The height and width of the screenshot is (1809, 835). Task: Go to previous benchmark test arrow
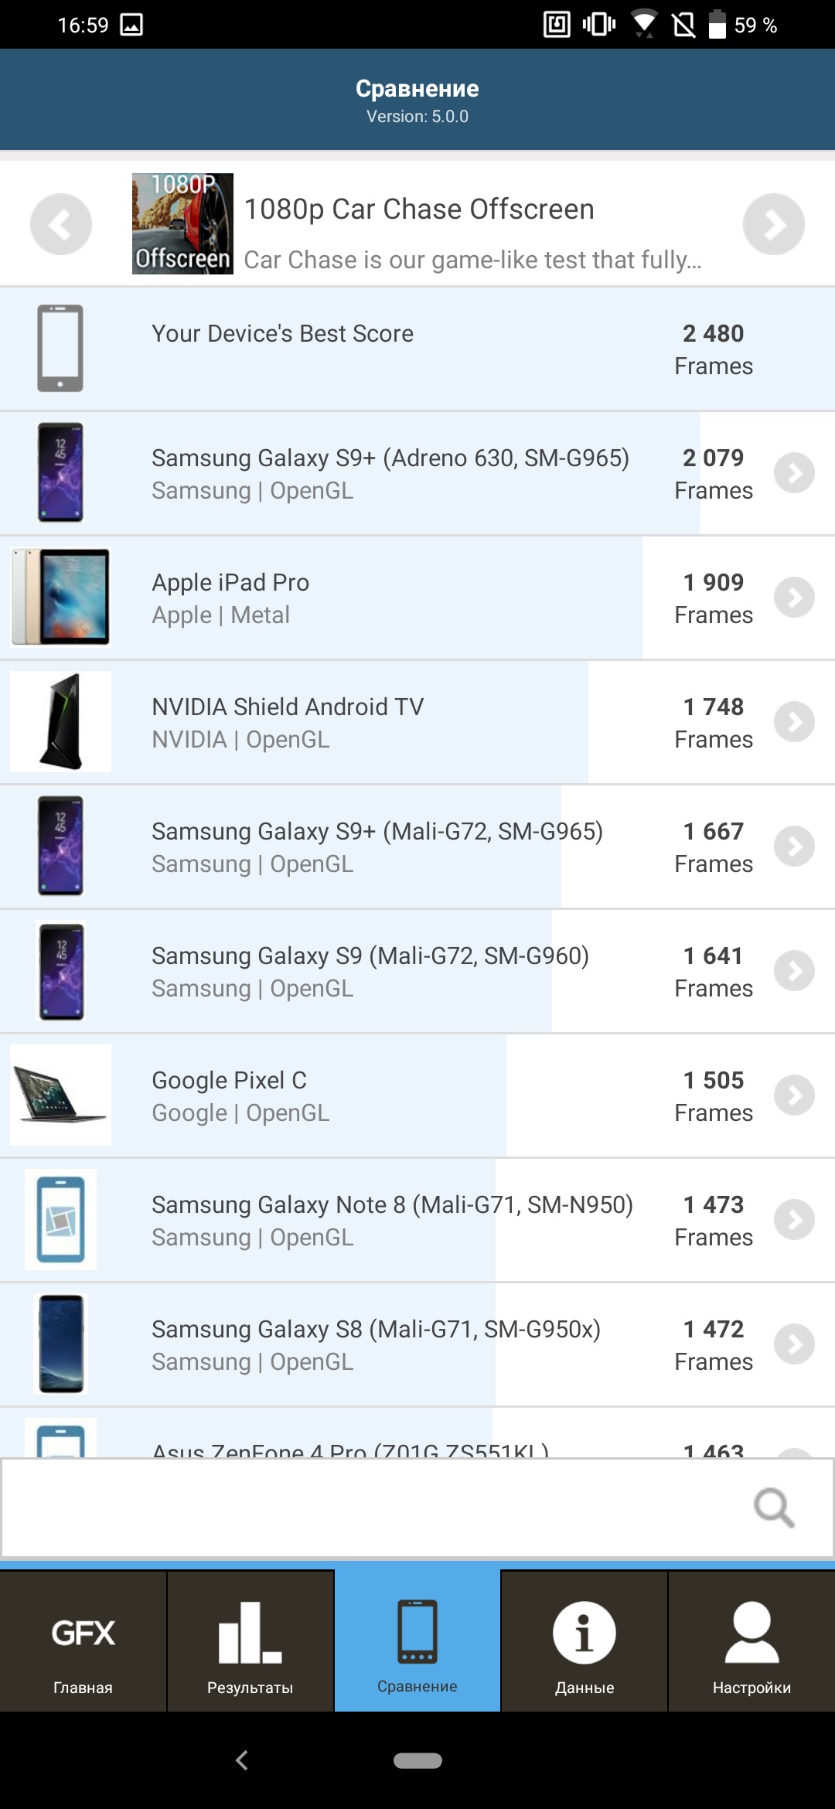click(x=61, y=224)
